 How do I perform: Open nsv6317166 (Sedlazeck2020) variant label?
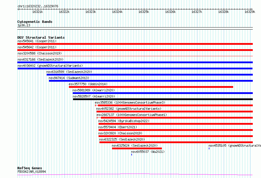click(40, 59)
